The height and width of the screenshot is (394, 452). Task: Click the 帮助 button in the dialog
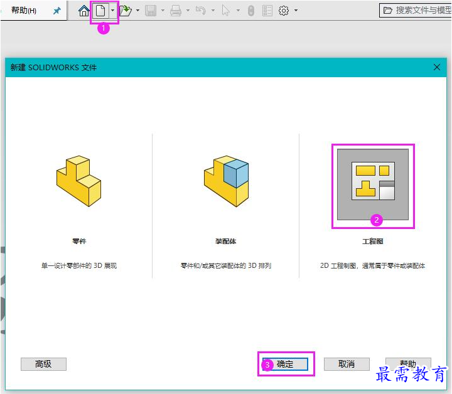408,364
